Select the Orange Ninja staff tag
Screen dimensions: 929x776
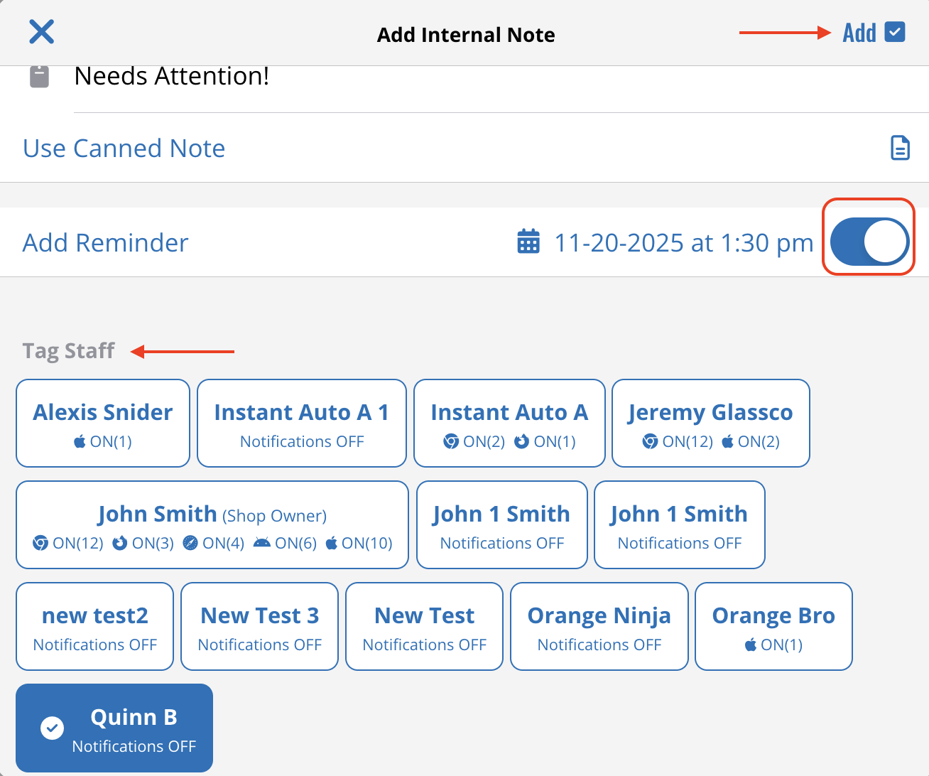tap(599, 626)
